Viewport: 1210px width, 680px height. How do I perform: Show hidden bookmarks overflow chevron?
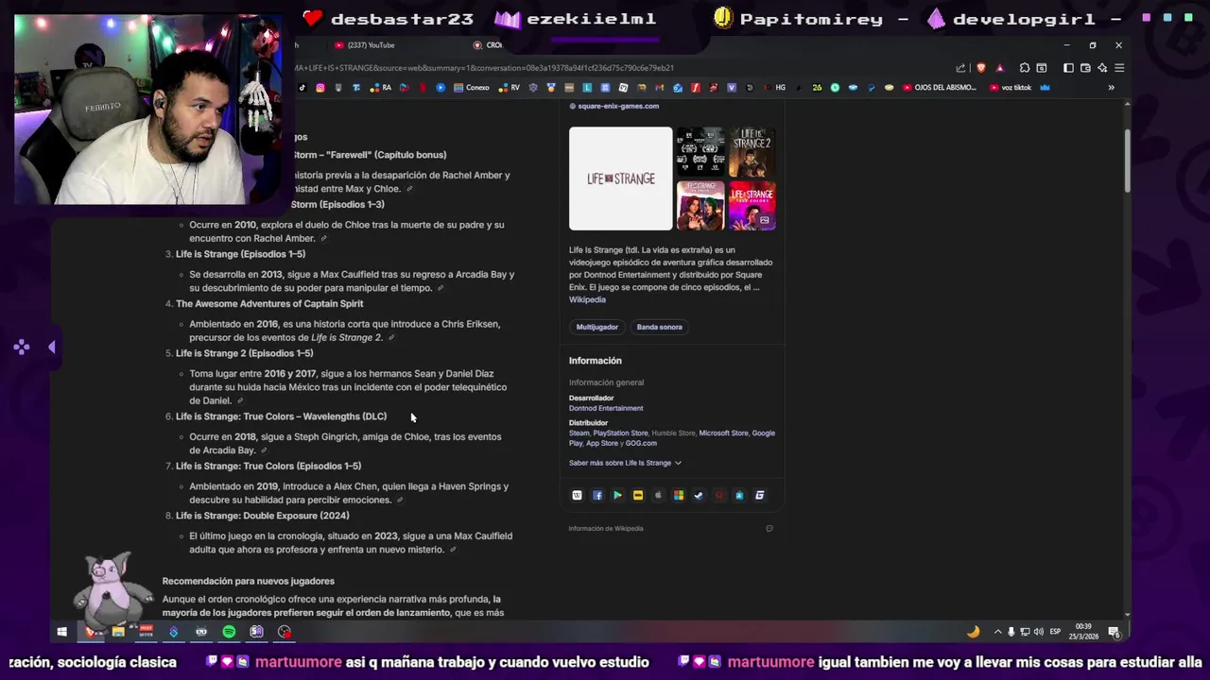[1111, 88]
